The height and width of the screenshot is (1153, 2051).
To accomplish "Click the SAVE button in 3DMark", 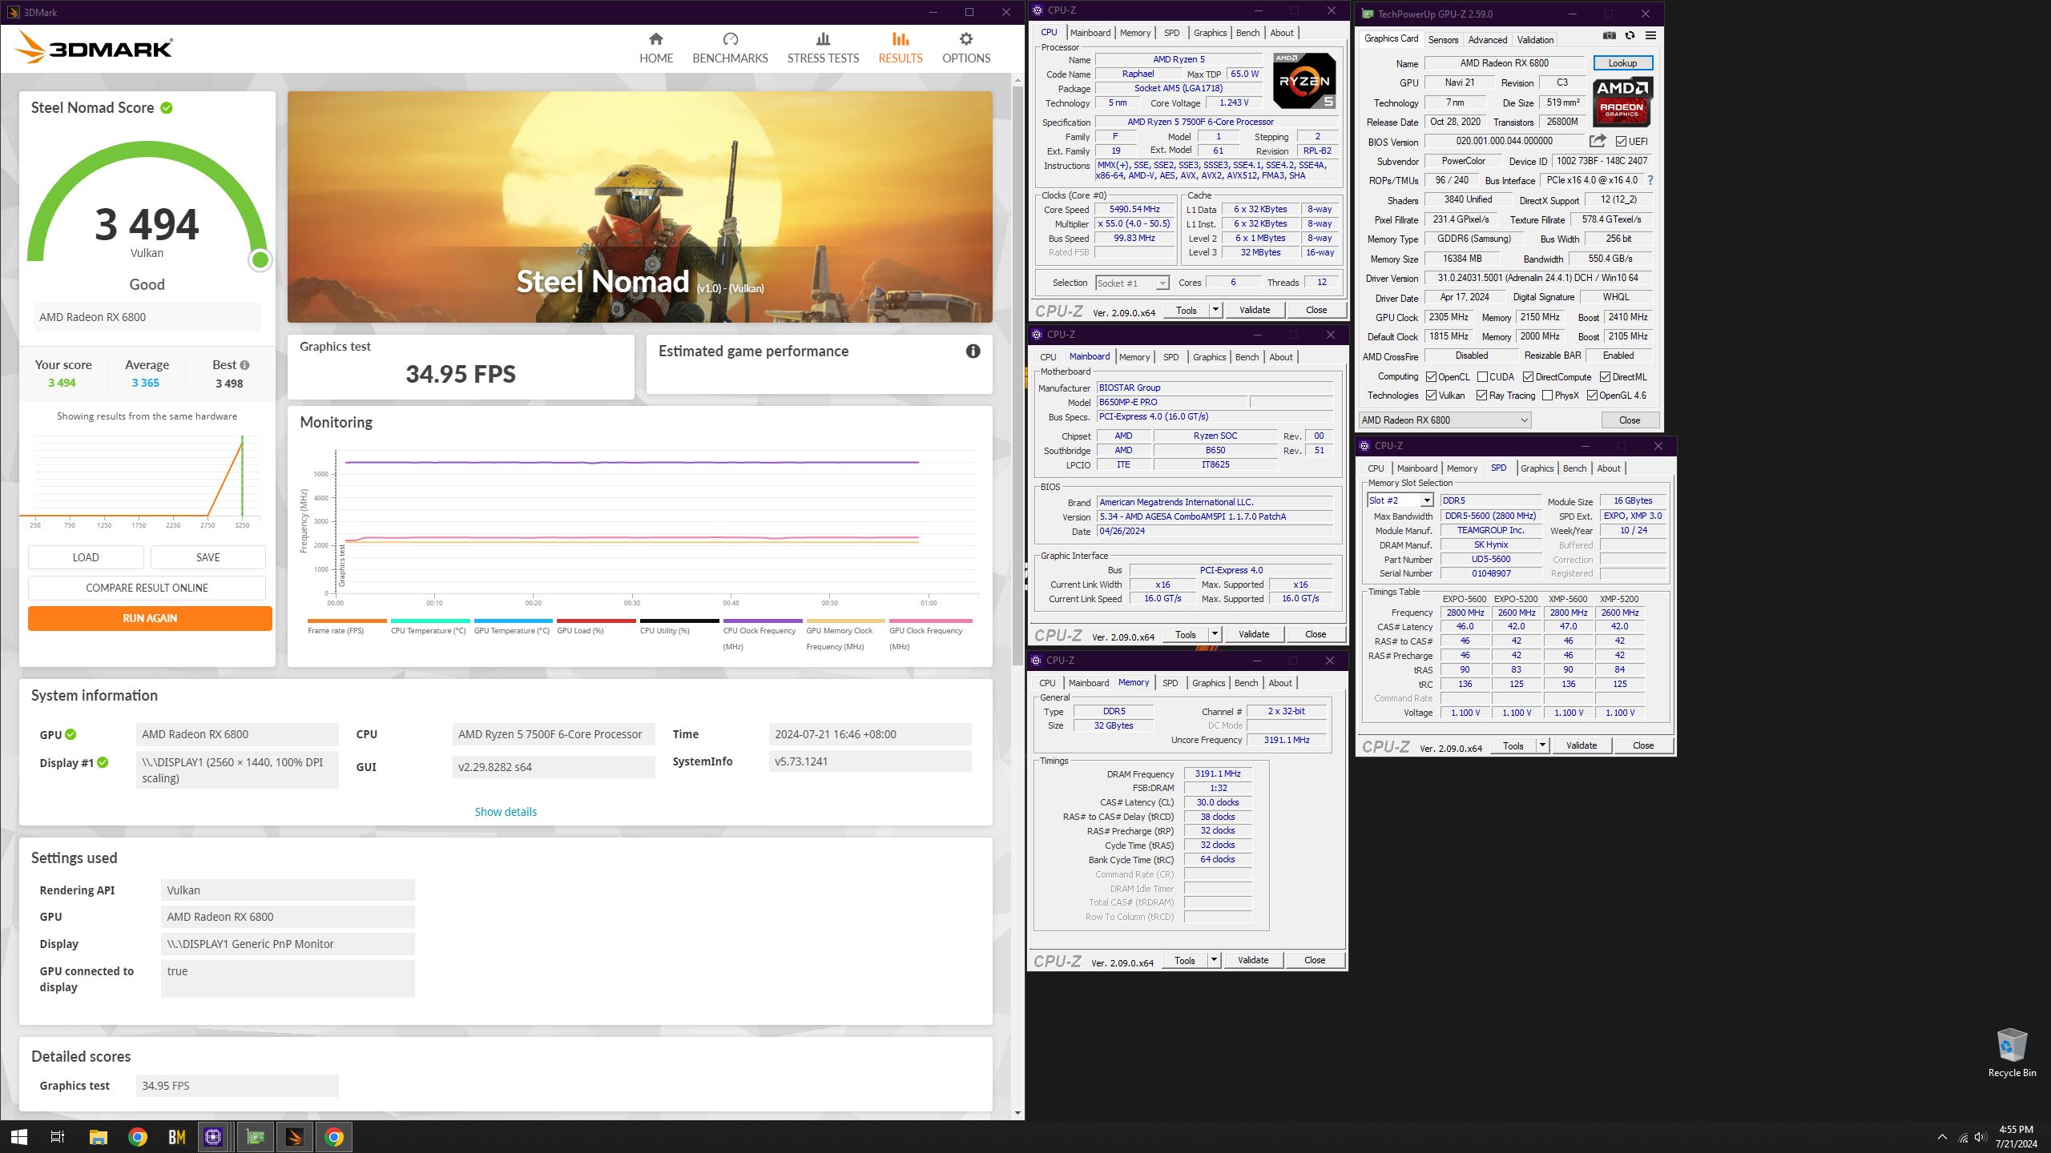I will (208, 557).
